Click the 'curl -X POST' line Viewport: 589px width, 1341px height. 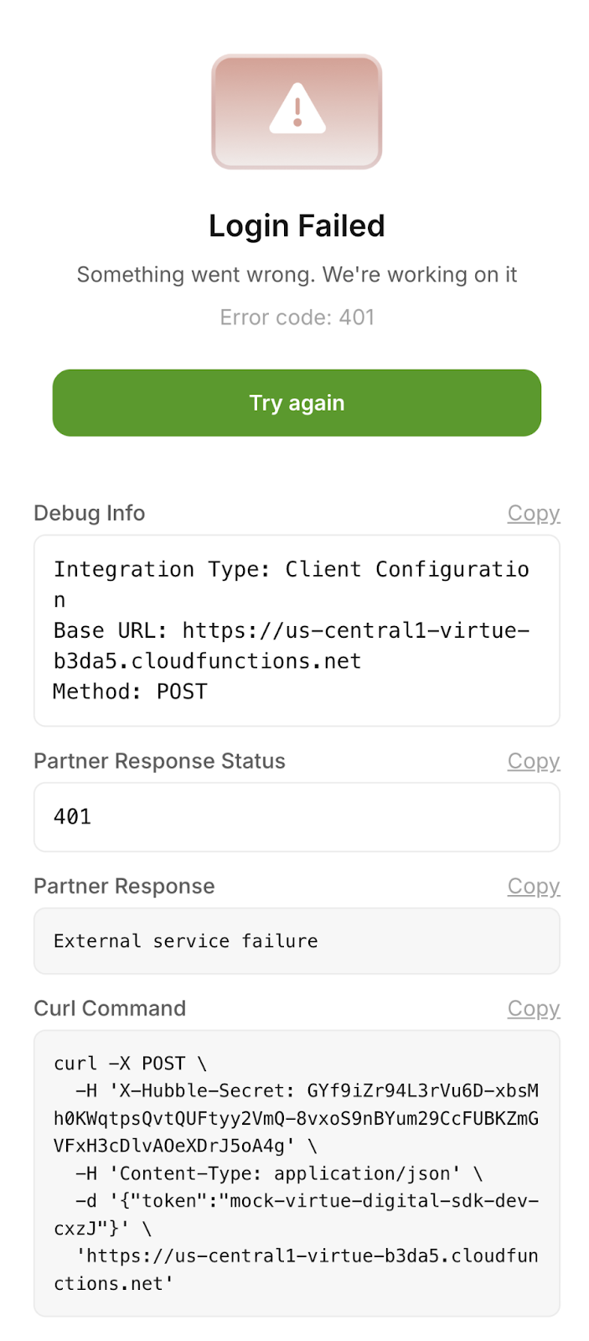pyautogui.click(x=130, y=1064)
